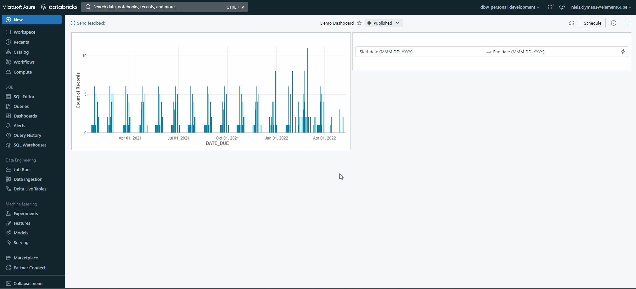Click the End date input field
The image size is (636, 289).
point(554,52)
